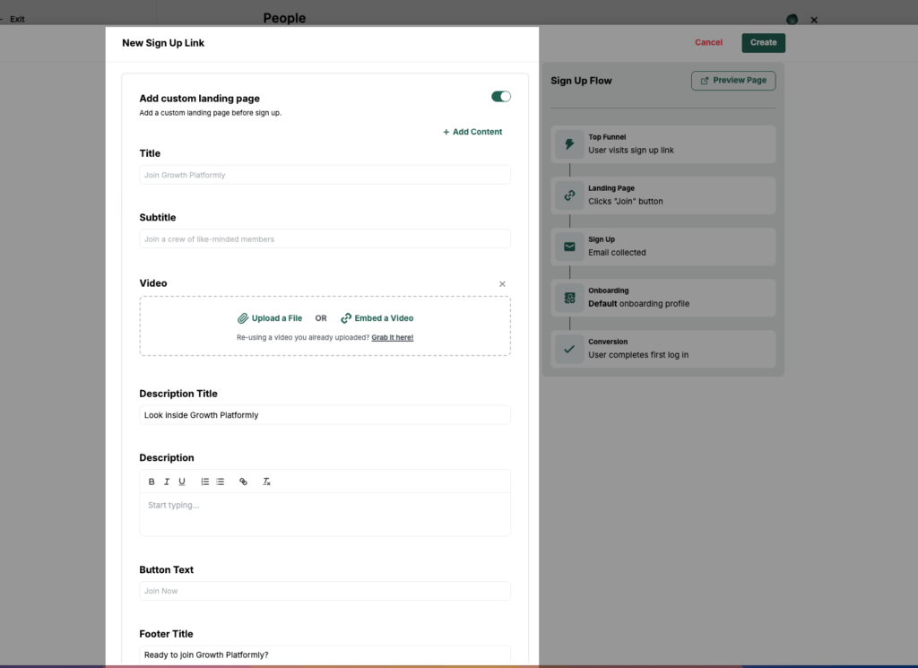Click the Description text area

[325, 514]
